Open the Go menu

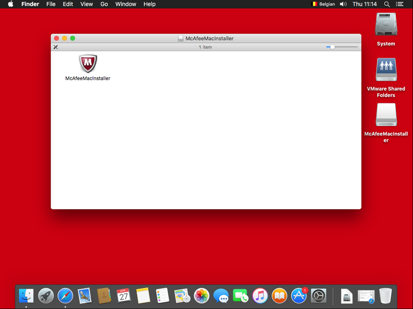(x=104, y=4)
